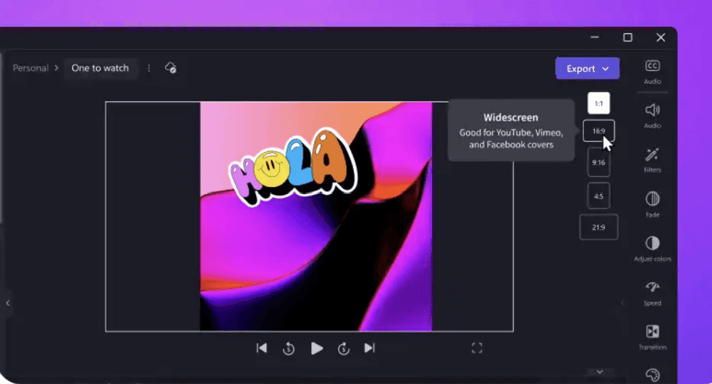Open the Filters magic wand panel
The height and width of the screenshot is (384, 712).
click(x=652, y=160)
